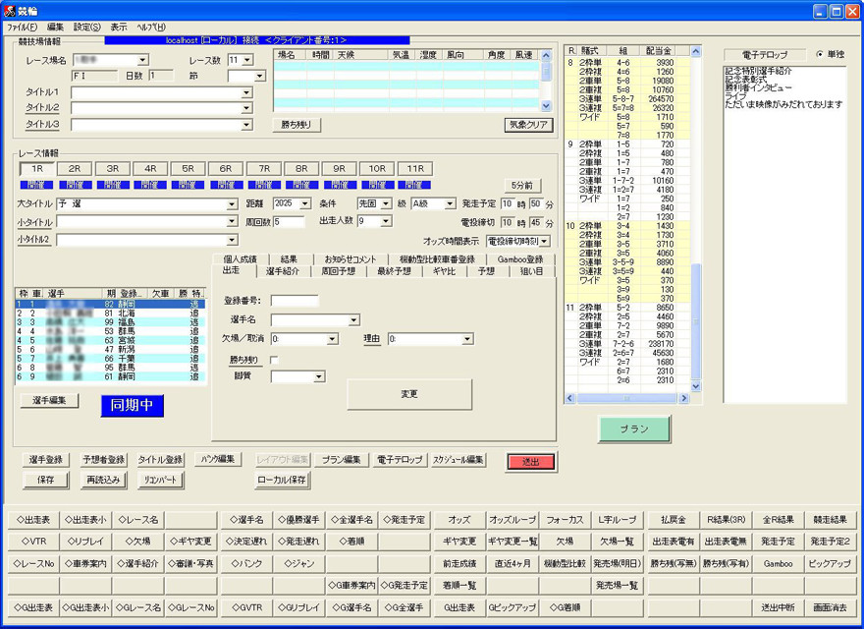Expand the 欠場/取消 dropdown
864x629 pixels.
[x=332, y=339]
